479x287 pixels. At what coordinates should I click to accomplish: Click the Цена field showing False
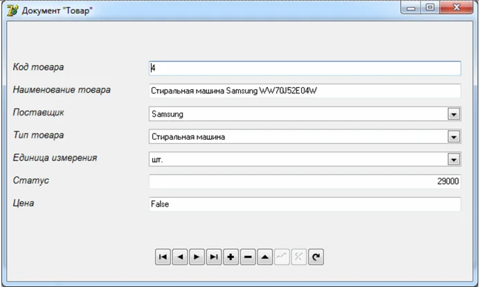305,204
